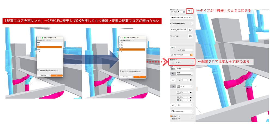Click the info icon in the left relink dialog
Screen dimensions: 272x125
(38, 70)
